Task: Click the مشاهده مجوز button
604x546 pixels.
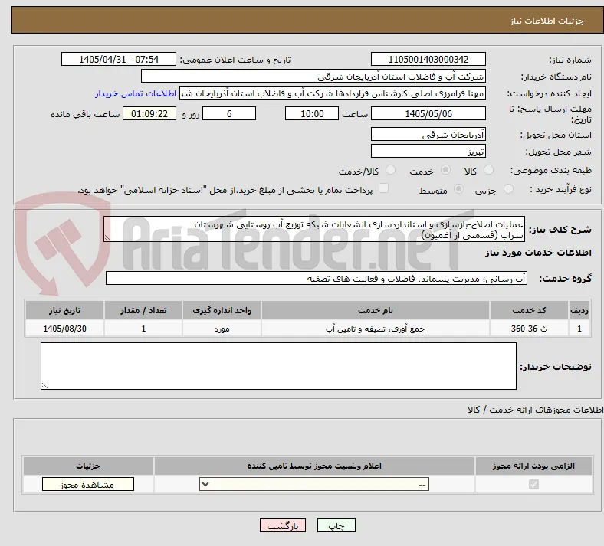Action: tap(88, 485)
